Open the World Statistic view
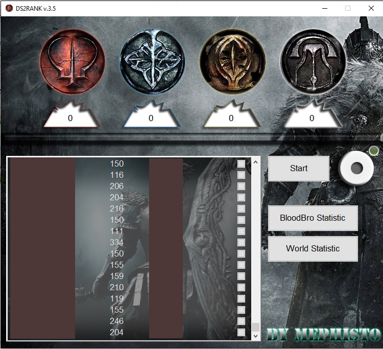 coord(313,249)
